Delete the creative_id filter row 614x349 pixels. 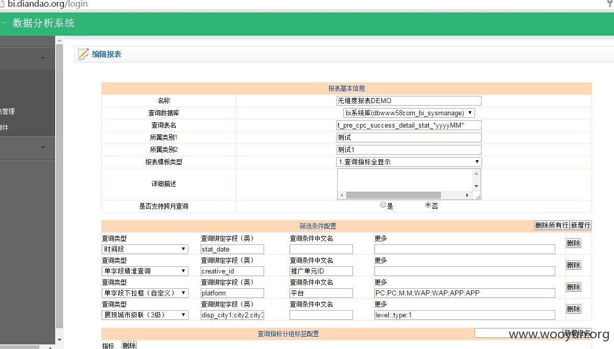(574, 265)
